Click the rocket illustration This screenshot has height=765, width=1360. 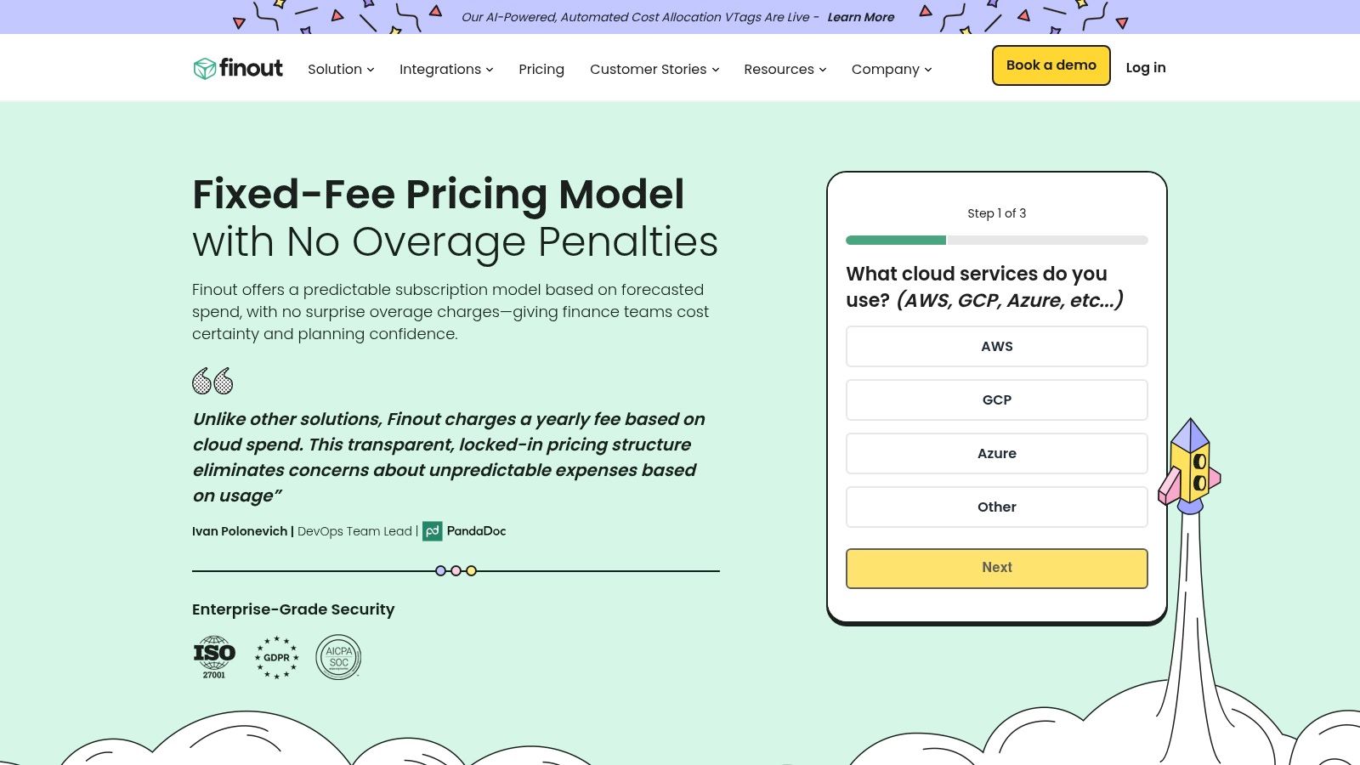tap(1190, 466)
